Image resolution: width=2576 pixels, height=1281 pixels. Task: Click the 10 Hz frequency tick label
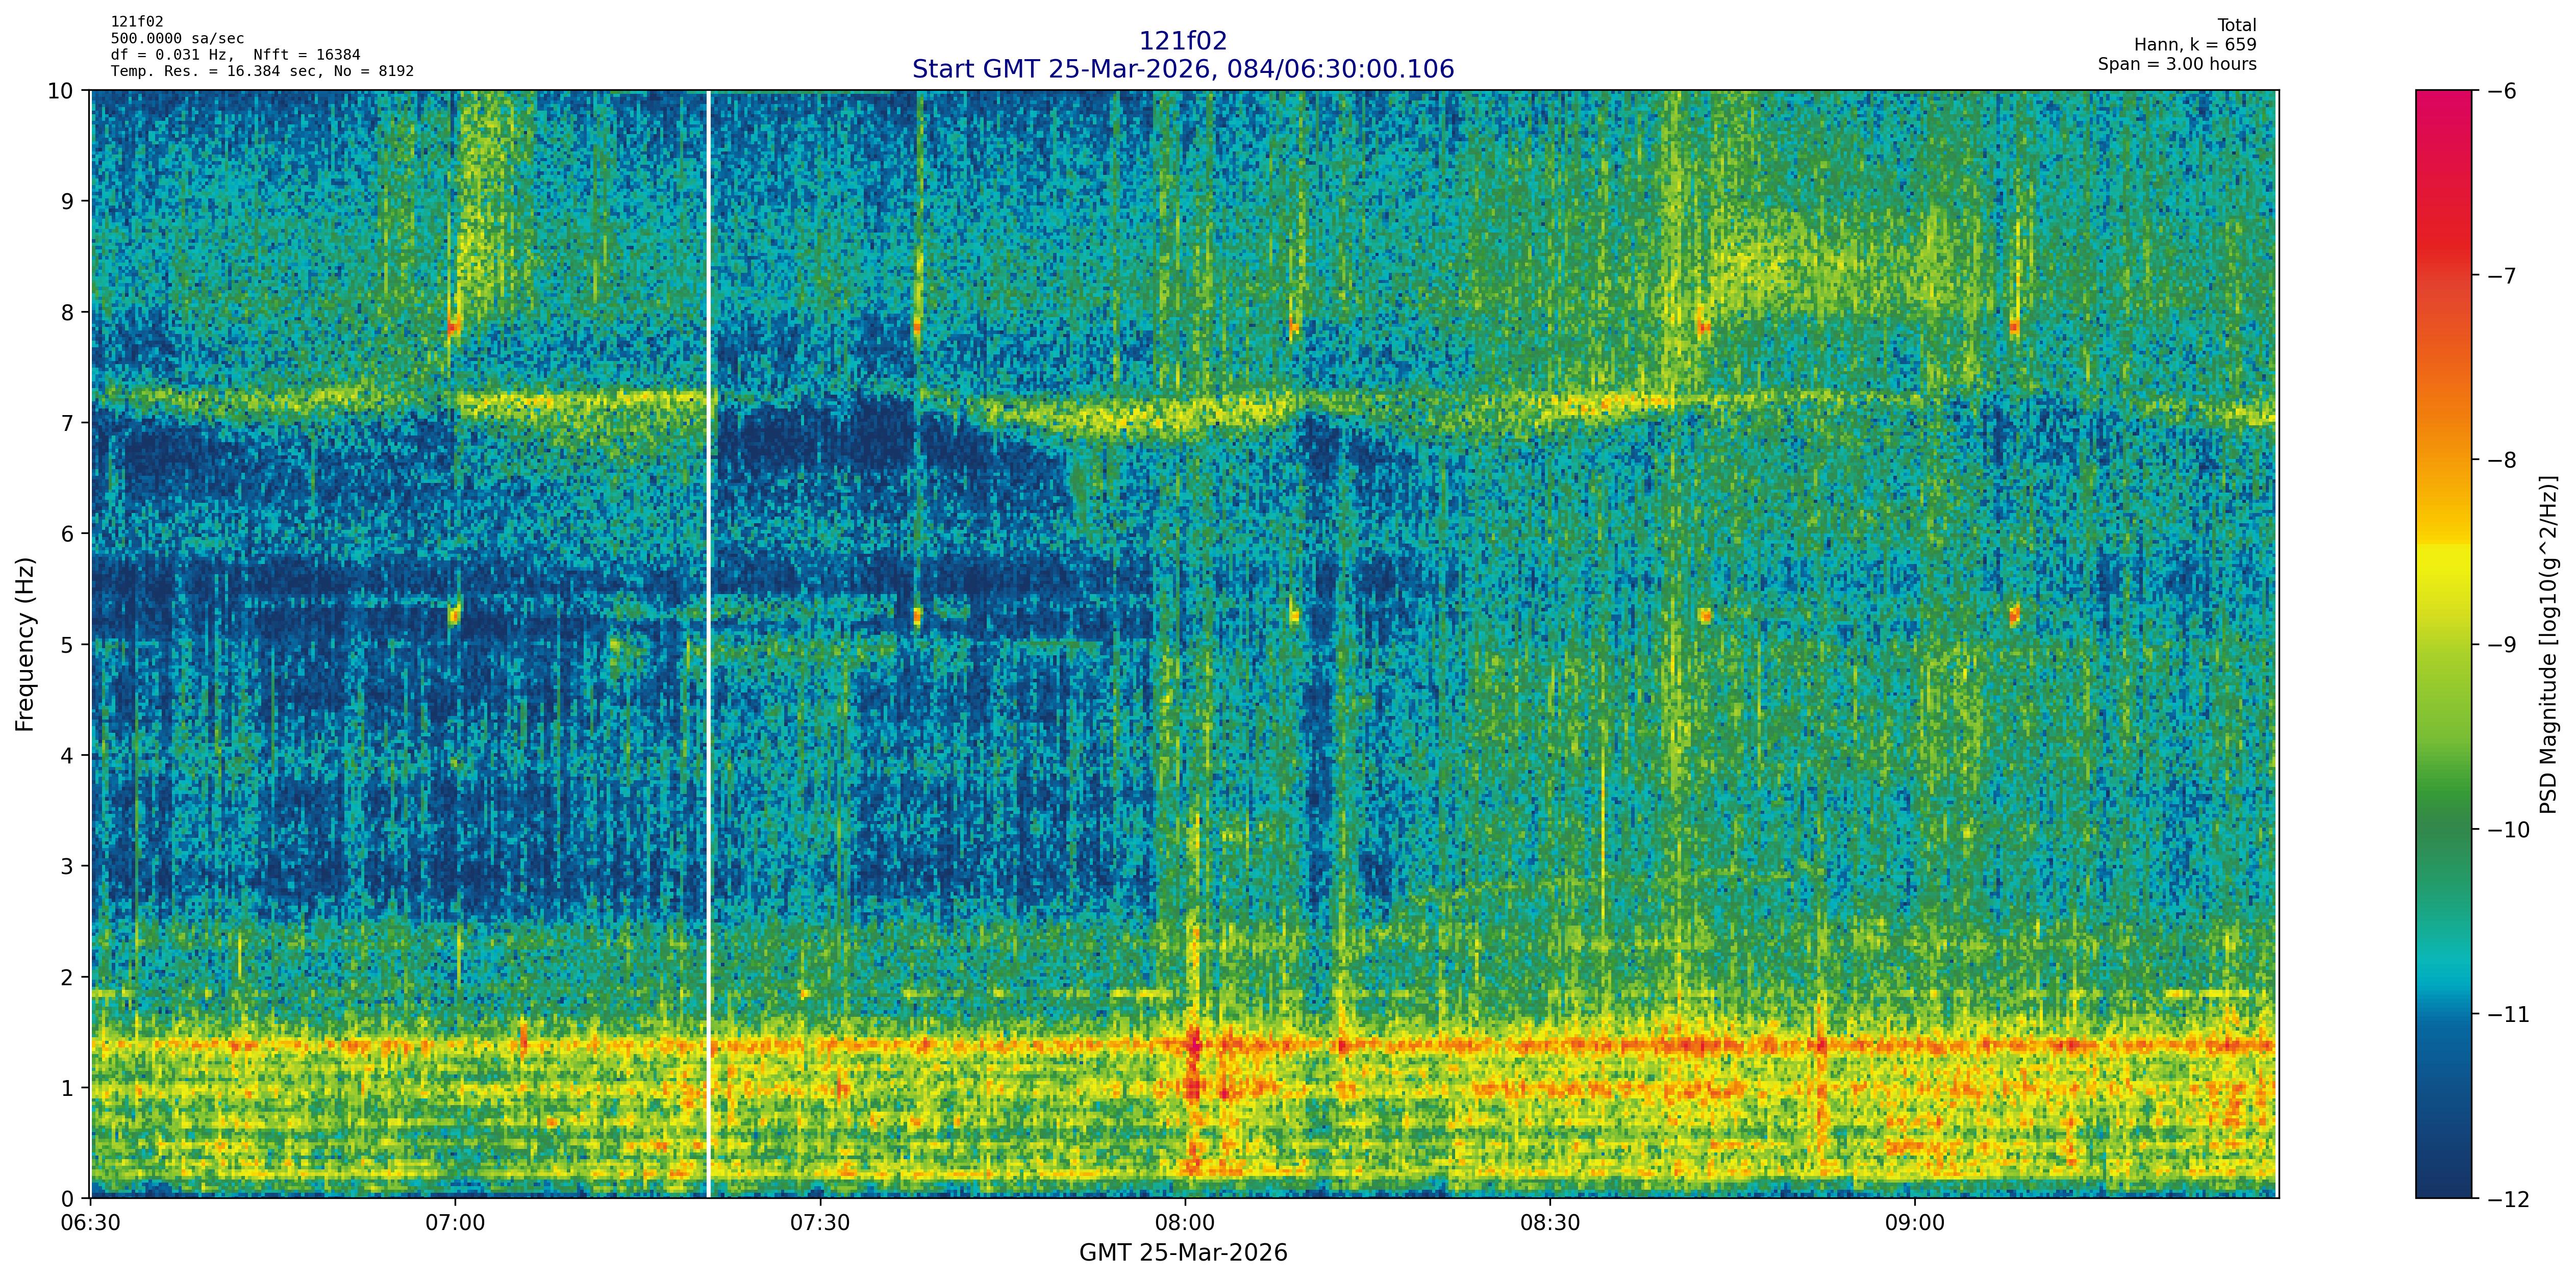(60, 91)
